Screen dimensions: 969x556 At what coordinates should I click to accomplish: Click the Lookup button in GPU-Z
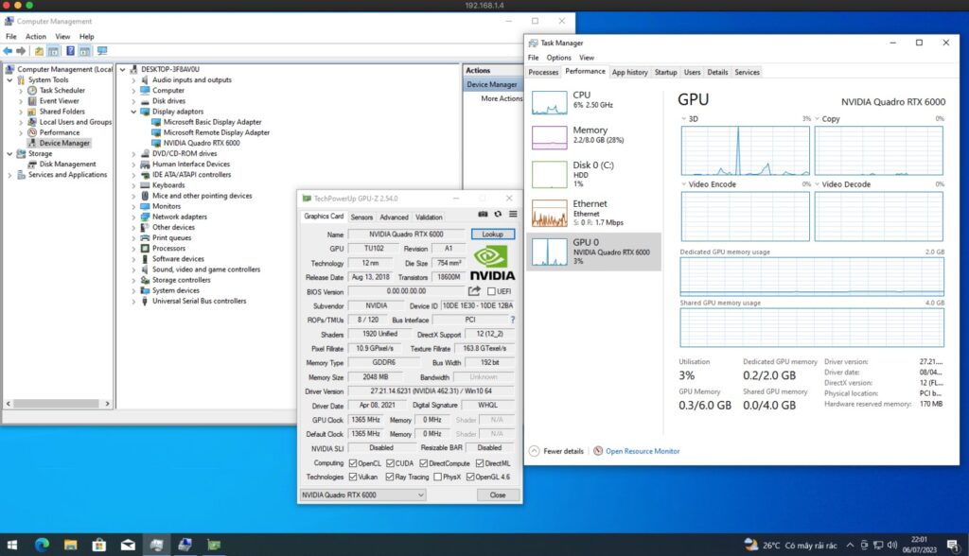click(x=492, y=235)
